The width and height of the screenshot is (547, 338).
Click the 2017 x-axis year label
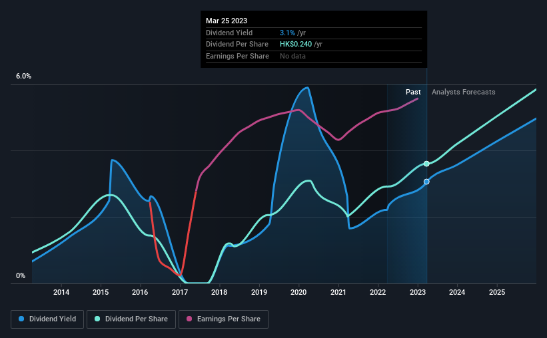[x=180, y=292]
